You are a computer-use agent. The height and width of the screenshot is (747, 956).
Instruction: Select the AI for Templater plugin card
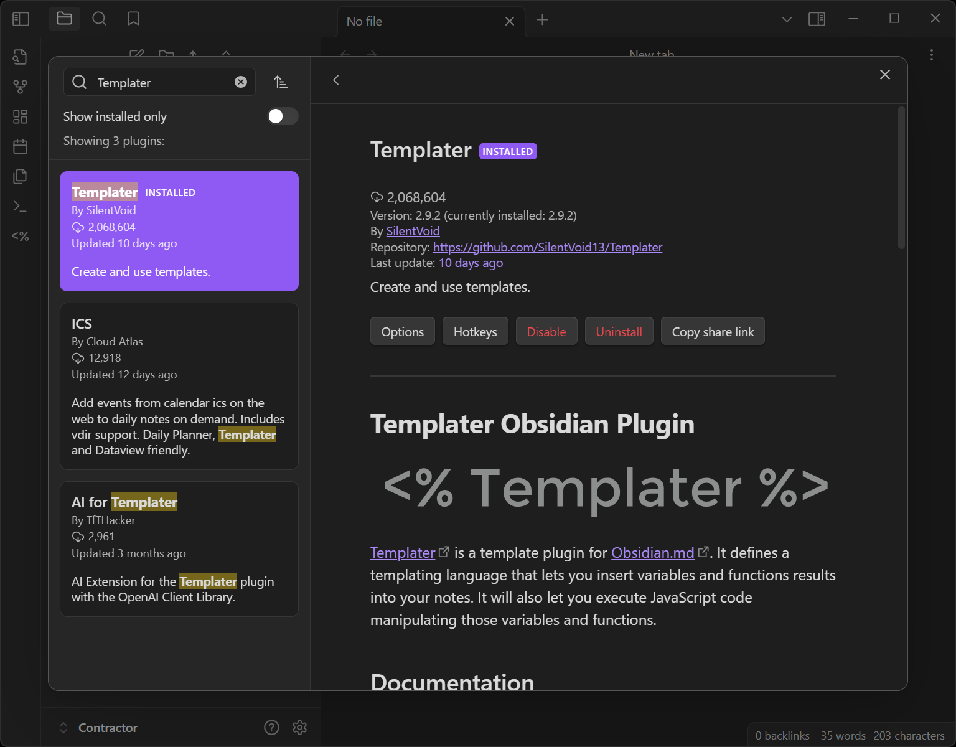[179, 549]
